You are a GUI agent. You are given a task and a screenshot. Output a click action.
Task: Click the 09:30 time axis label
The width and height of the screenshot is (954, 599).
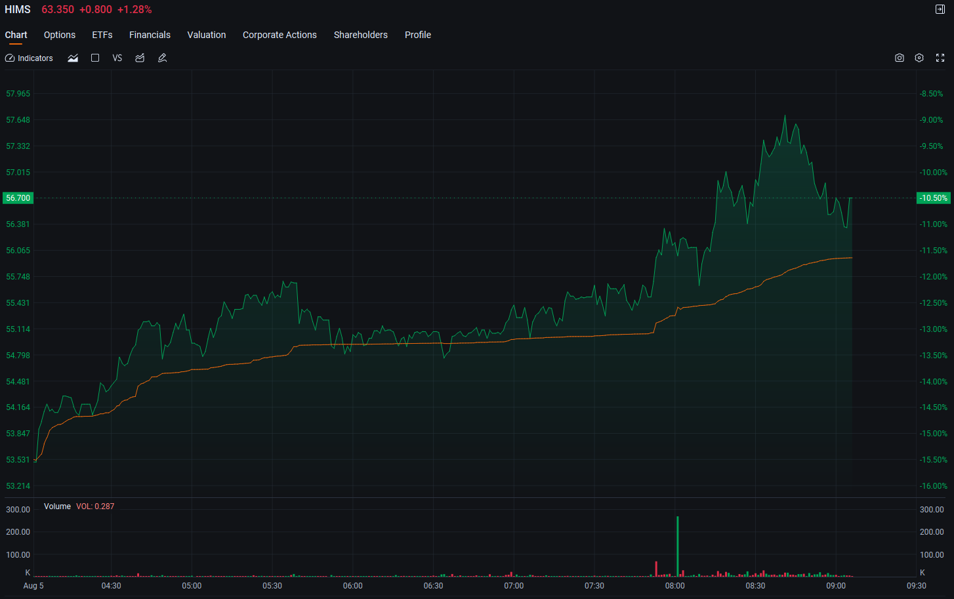tap(917, 586)
